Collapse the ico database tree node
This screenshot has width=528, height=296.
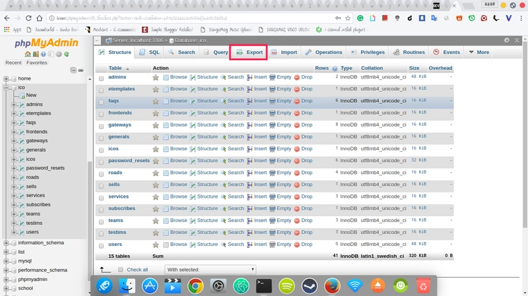(x=6, y=88)
